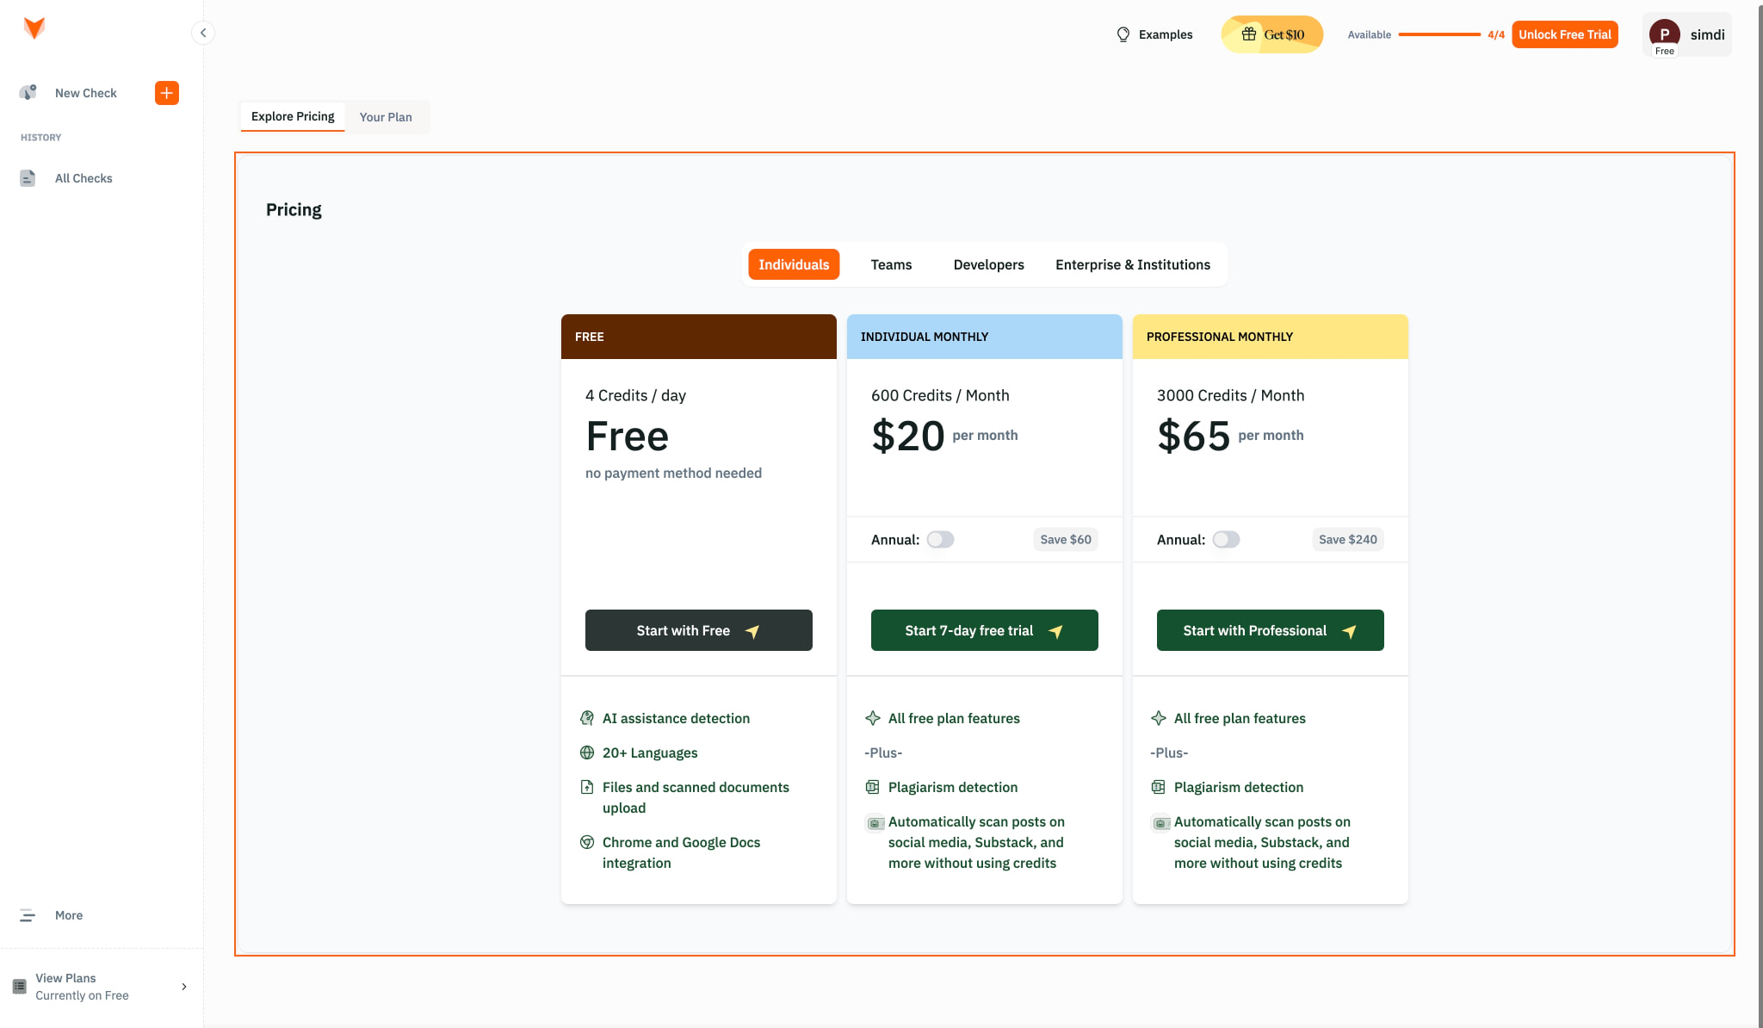The height and width of the screenshot is (1028, 1763).
Task: Click the Pricing heading
Action: click(x=294, y=210)
